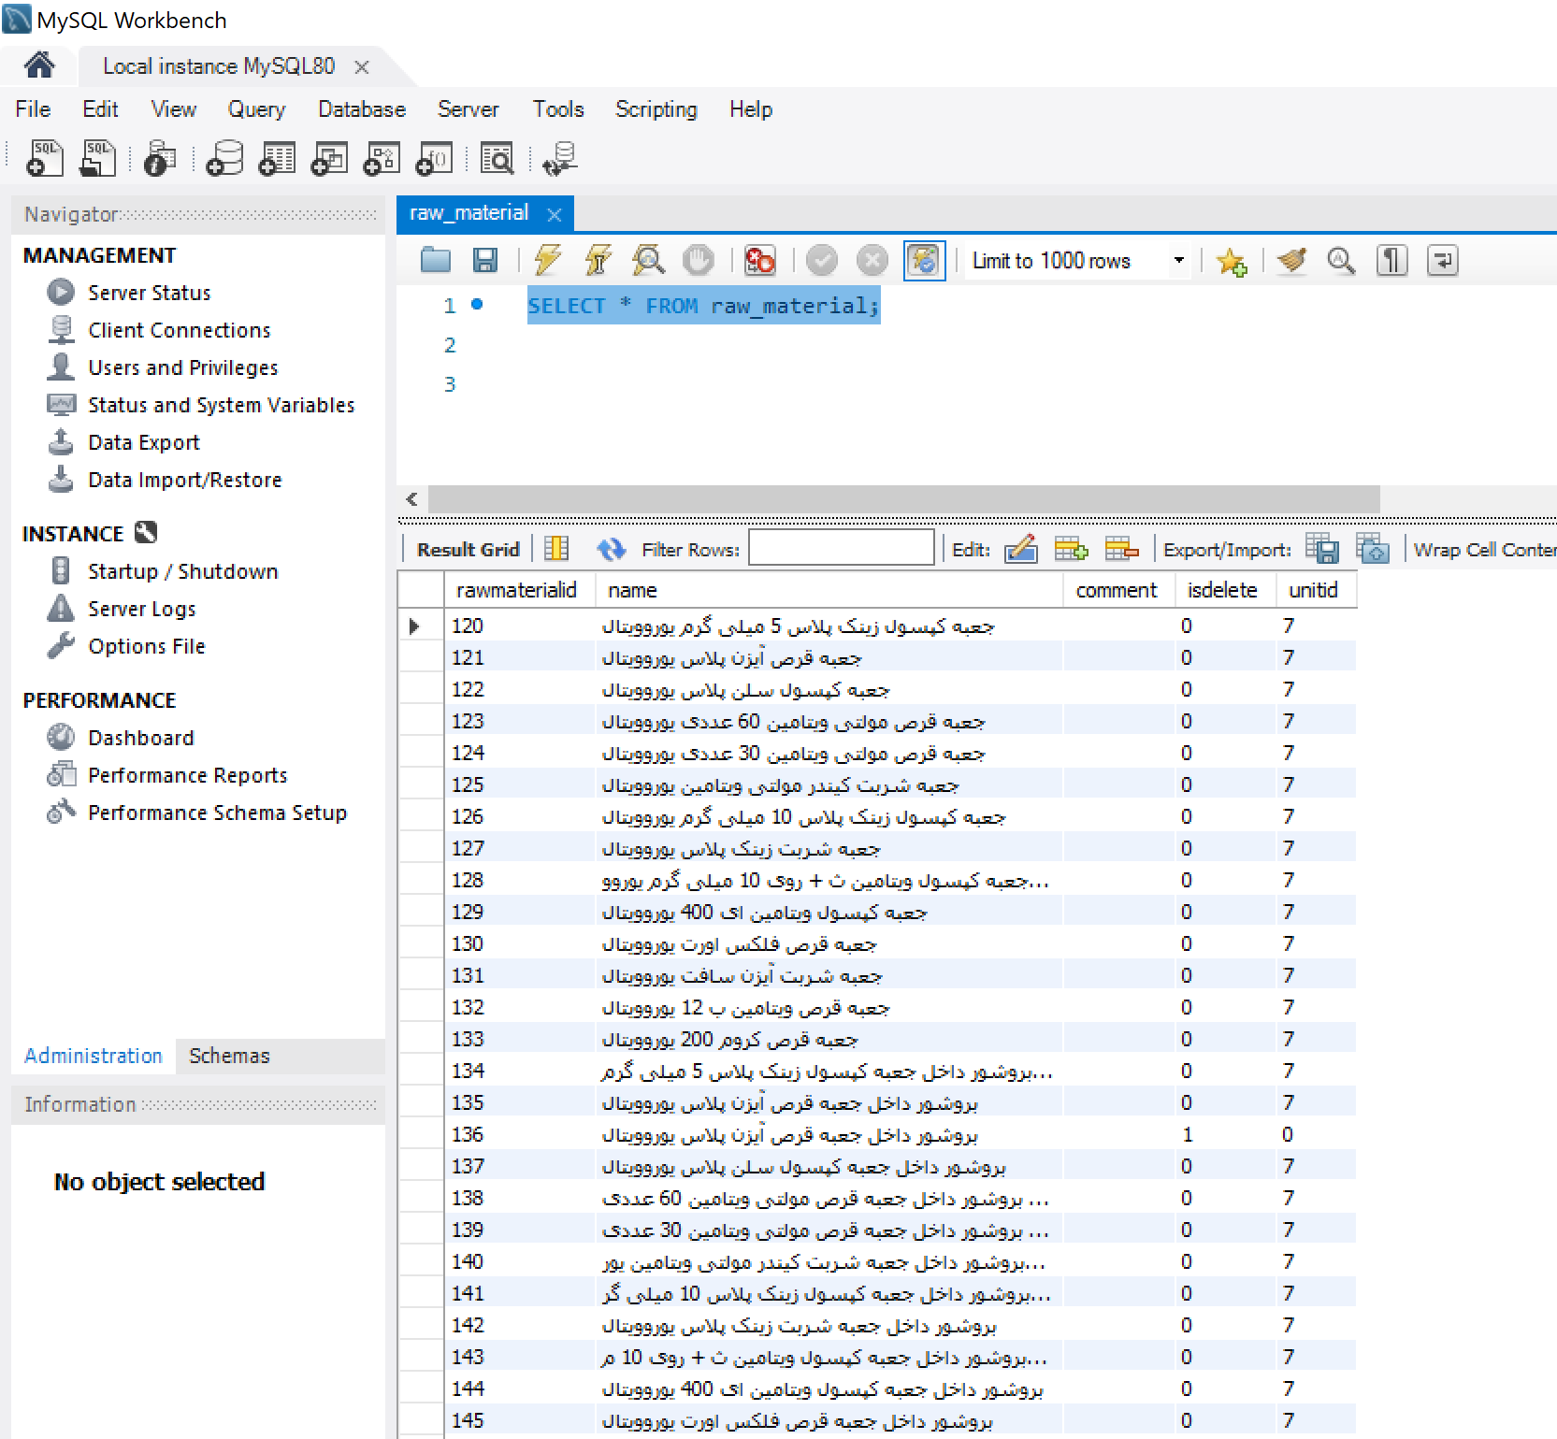Click the Wrap Cell Content label

[x=1485, y=550]
